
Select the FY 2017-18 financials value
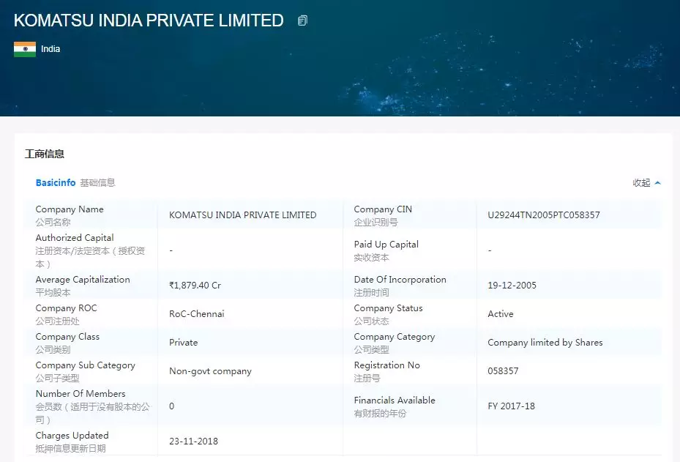pyautogui.click(x=512, y=406)
